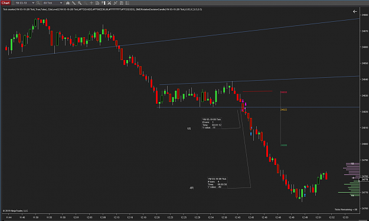Click the candlestick bar type icon
Viewport: 369px width, 221px height.
pos(68,3)
